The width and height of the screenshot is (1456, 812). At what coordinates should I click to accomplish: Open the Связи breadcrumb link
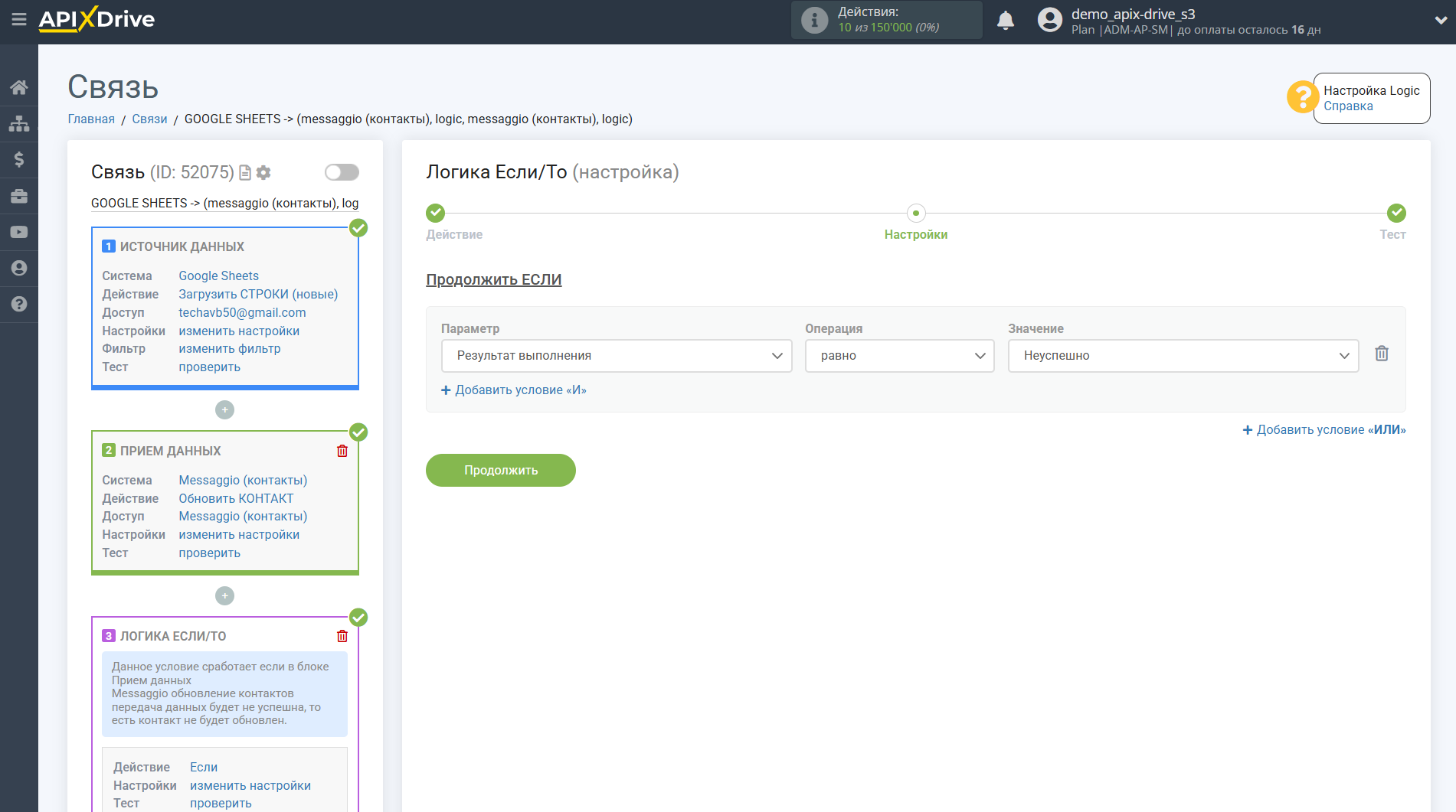(x=149, y=119)
